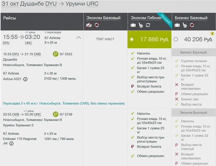
Task: Click seat selection icon under Эконом Гибкий
Action: (141, 25)
